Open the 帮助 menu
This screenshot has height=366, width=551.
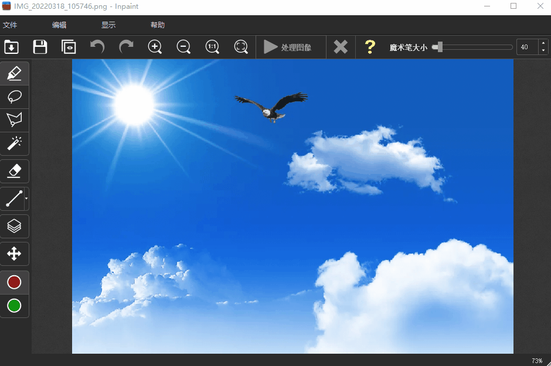[x=158, y=25]
